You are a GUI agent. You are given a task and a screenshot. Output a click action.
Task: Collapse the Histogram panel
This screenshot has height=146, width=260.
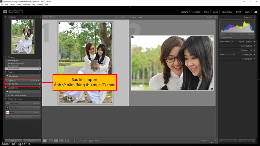point(254,17)
